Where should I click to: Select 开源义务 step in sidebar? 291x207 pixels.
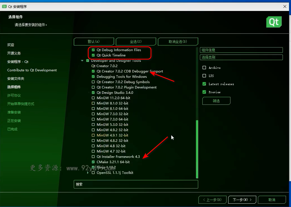14,53
